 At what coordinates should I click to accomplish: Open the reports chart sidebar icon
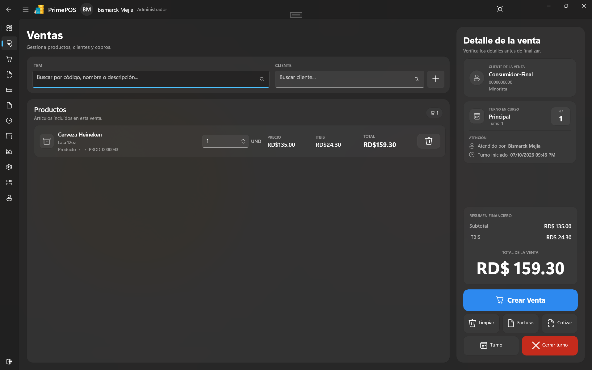(x=9, y=152)
